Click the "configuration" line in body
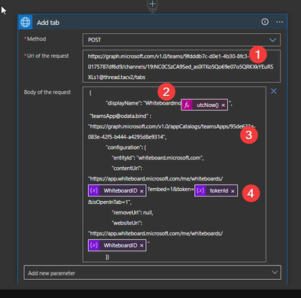The image size is (301, 298). (x=126, y=147)
